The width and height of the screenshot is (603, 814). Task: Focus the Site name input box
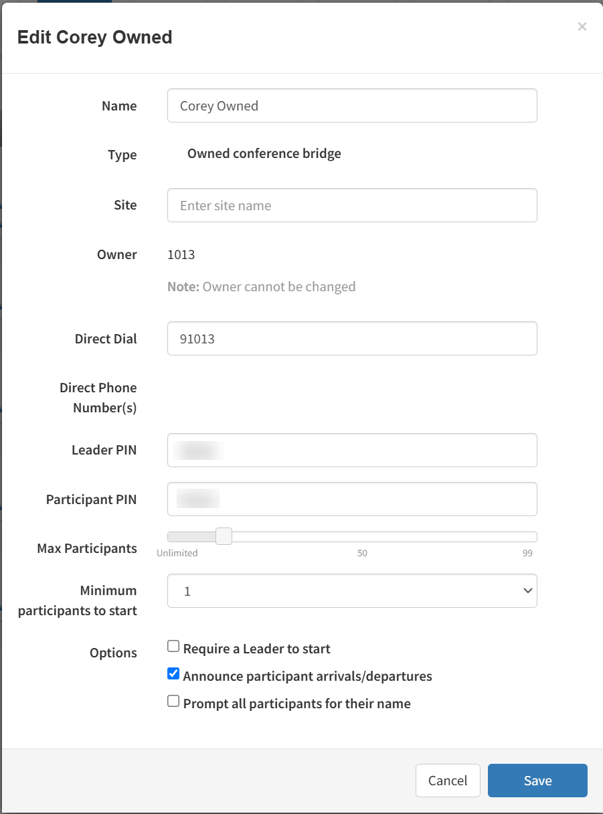coord(352,206)
